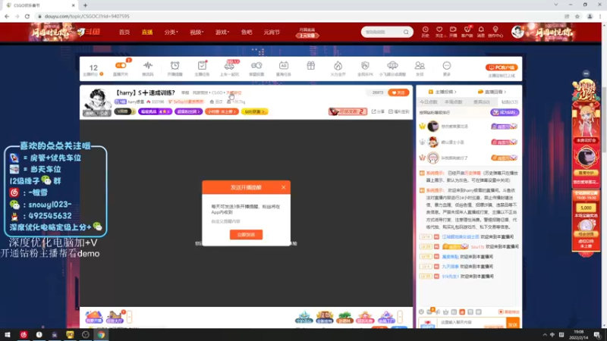Close the 发送开播提醒 dialog
The image size is (607, 341).
(x=283, y=187)
